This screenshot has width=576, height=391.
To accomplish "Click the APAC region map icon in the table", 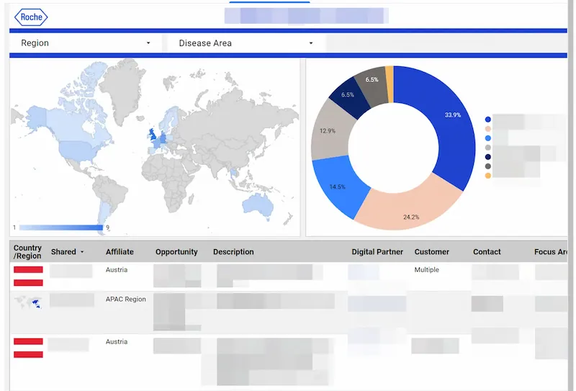I will 28,302.
